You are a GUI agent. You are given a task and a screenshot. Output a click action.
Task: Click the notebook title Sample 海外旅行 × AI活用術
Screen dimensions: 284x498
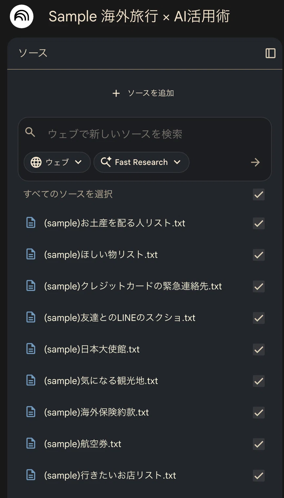point(139,16)
